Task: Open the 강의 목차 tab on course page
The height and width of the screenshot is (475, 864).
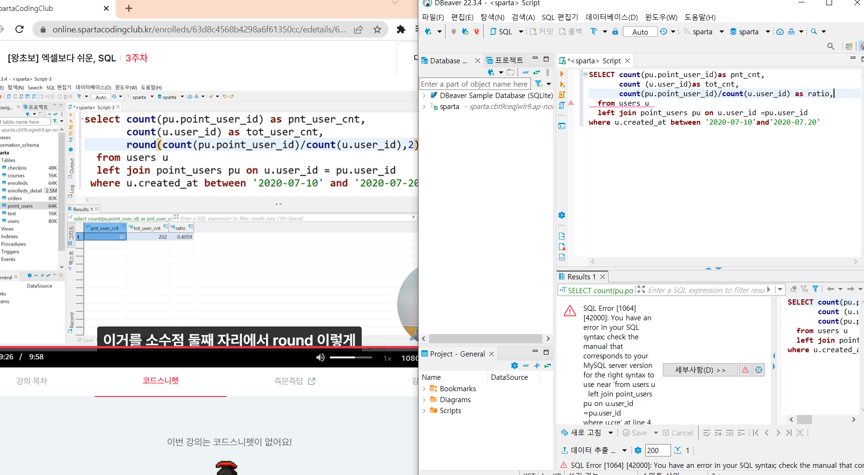Action: 32,381
